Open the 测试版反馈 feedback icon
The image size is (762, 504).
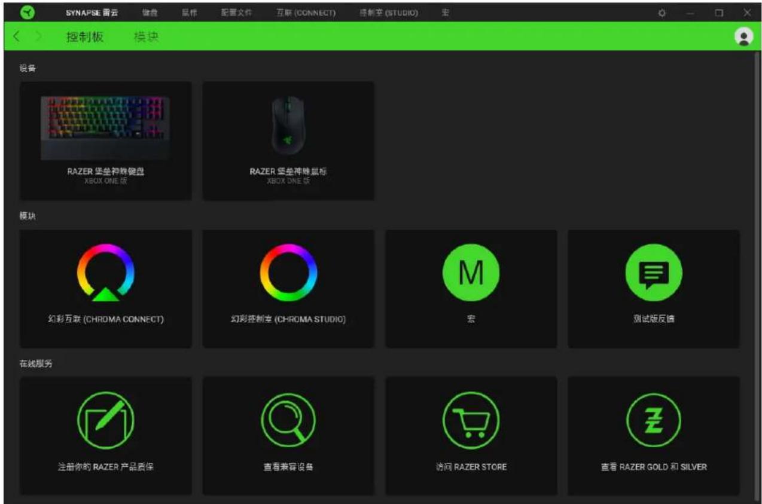coord(654,273)
